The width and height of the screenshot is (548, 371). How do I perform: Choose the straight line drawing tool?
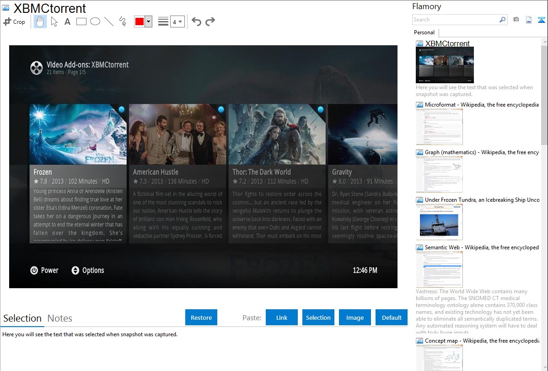coord(109,22)
